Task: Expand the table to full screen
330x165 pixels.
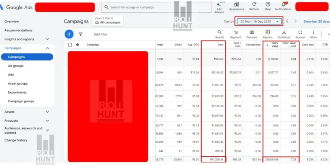Action: [300, 34]
